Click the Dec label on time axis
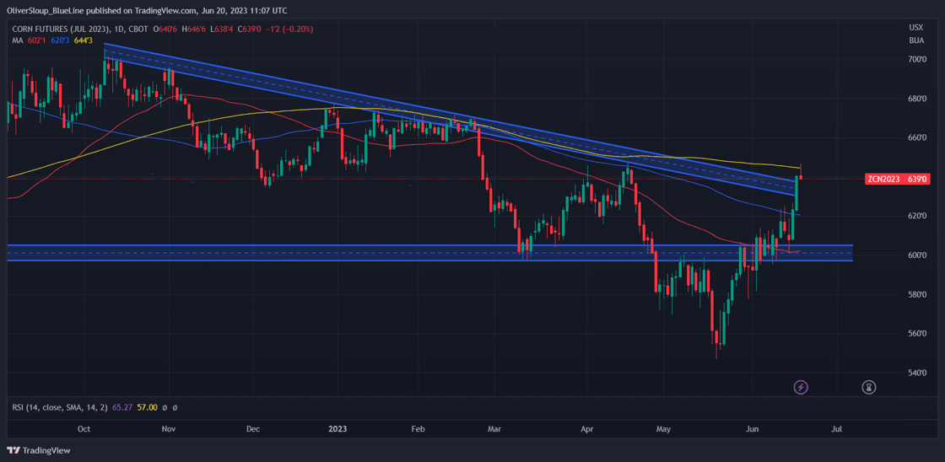945x462 pixels. point(253,429)
